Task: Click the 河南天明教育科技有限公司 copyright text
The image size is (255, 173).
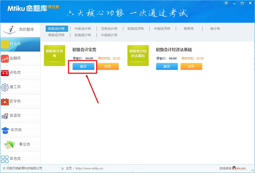Action: click(23, 168)
